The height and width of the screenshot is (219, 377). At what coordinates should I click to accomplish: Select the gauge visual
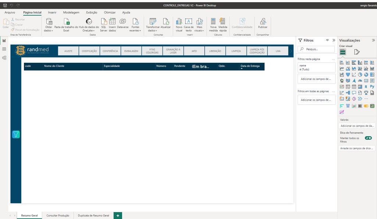360,81
